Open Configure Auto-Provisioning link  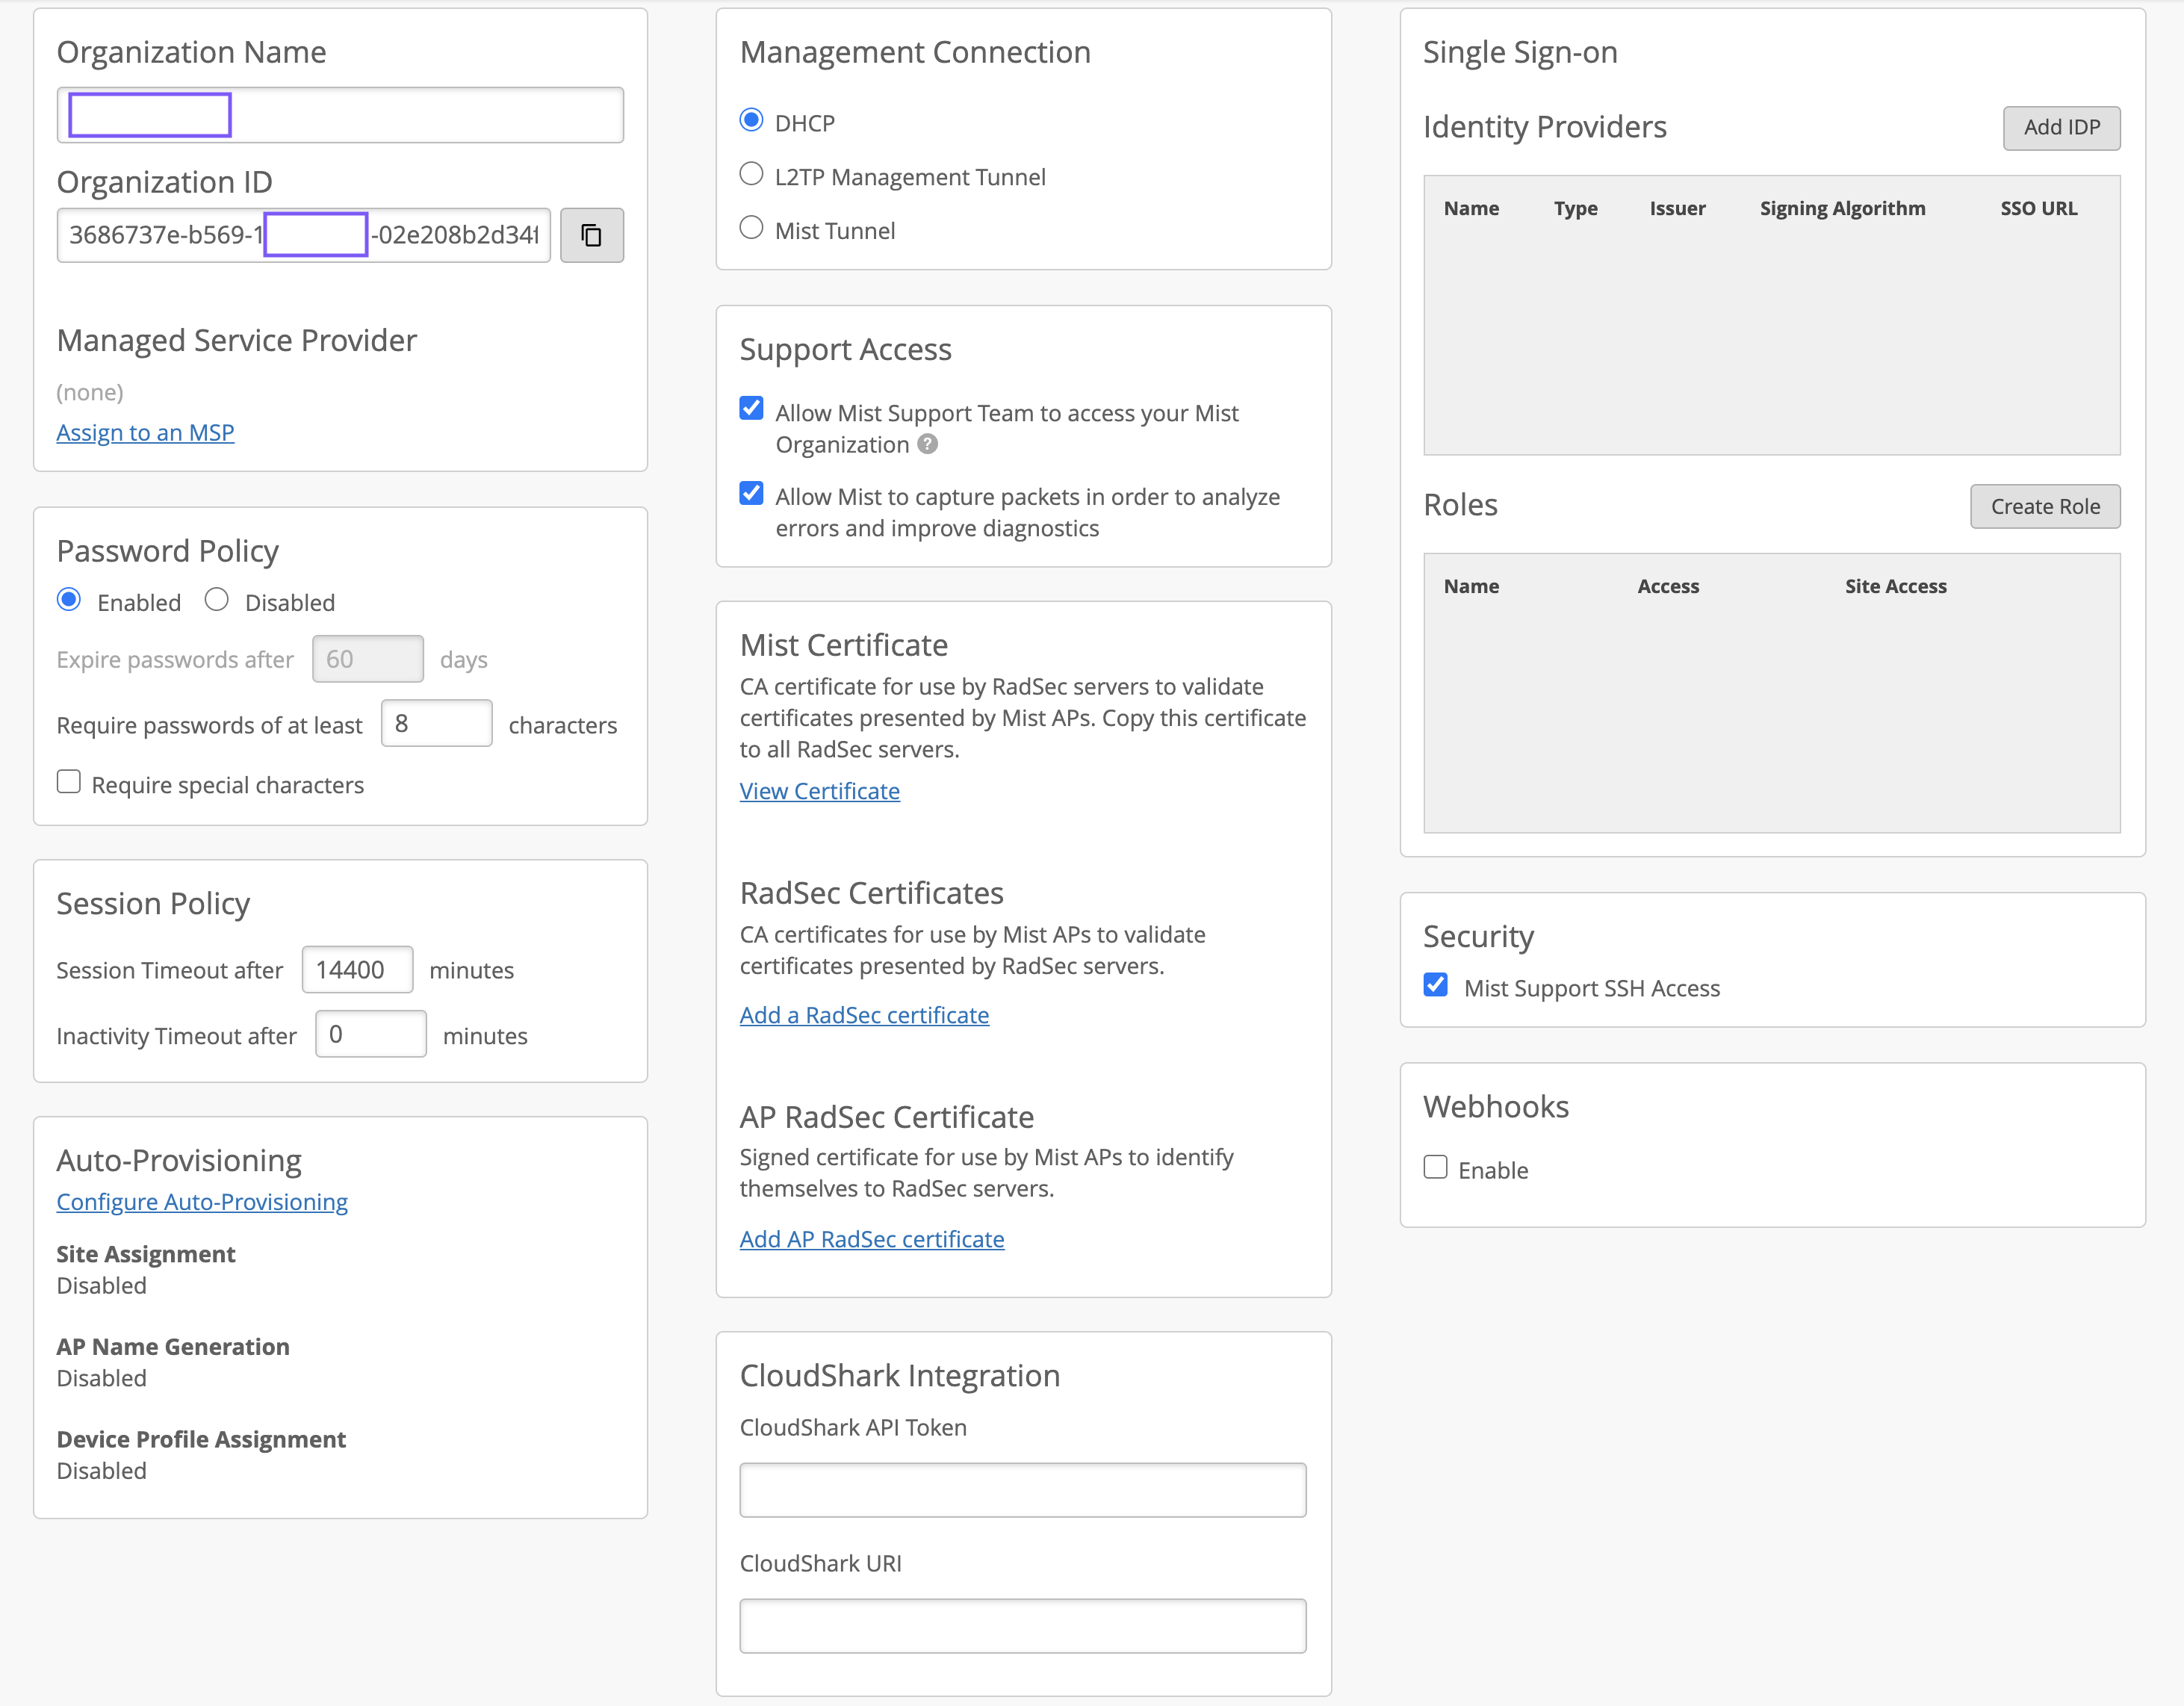click(x=202, y=1202)
